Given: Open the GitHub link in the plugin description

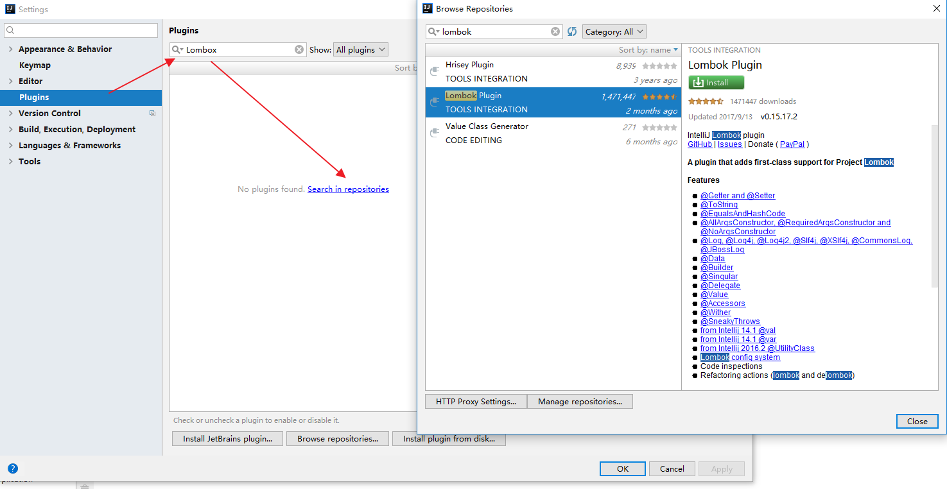Looking at the screenshot, I should (x=699, y=144).
